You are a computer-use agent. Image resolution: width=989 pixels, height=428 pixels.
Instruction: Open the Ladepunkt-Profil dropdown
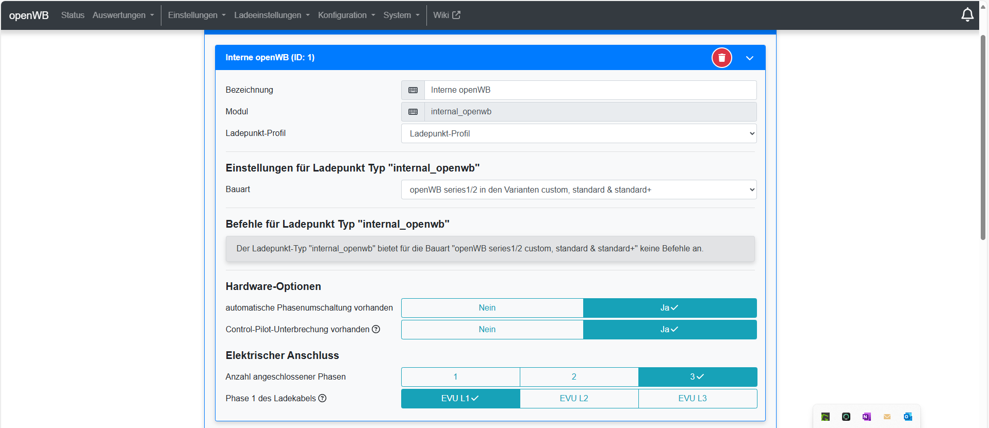click(579, 133)
